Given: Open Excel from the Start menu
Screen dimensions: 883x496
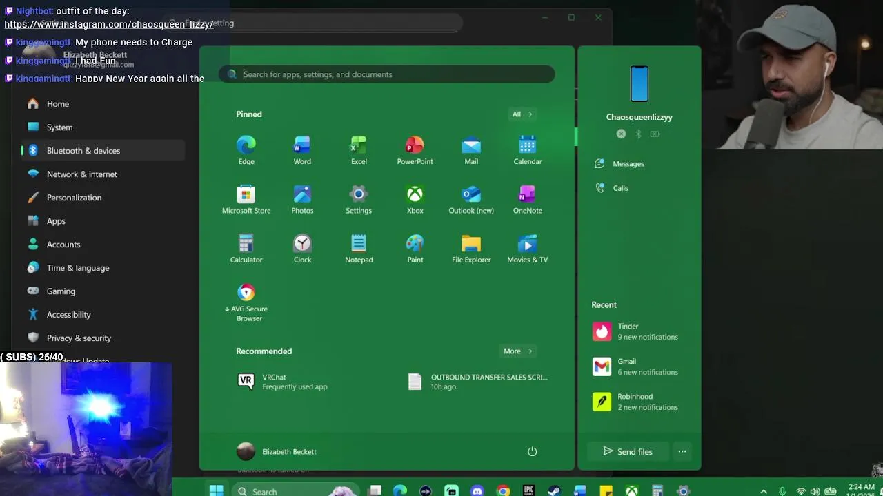Looking at the screenshot, I should coord(359,150).
